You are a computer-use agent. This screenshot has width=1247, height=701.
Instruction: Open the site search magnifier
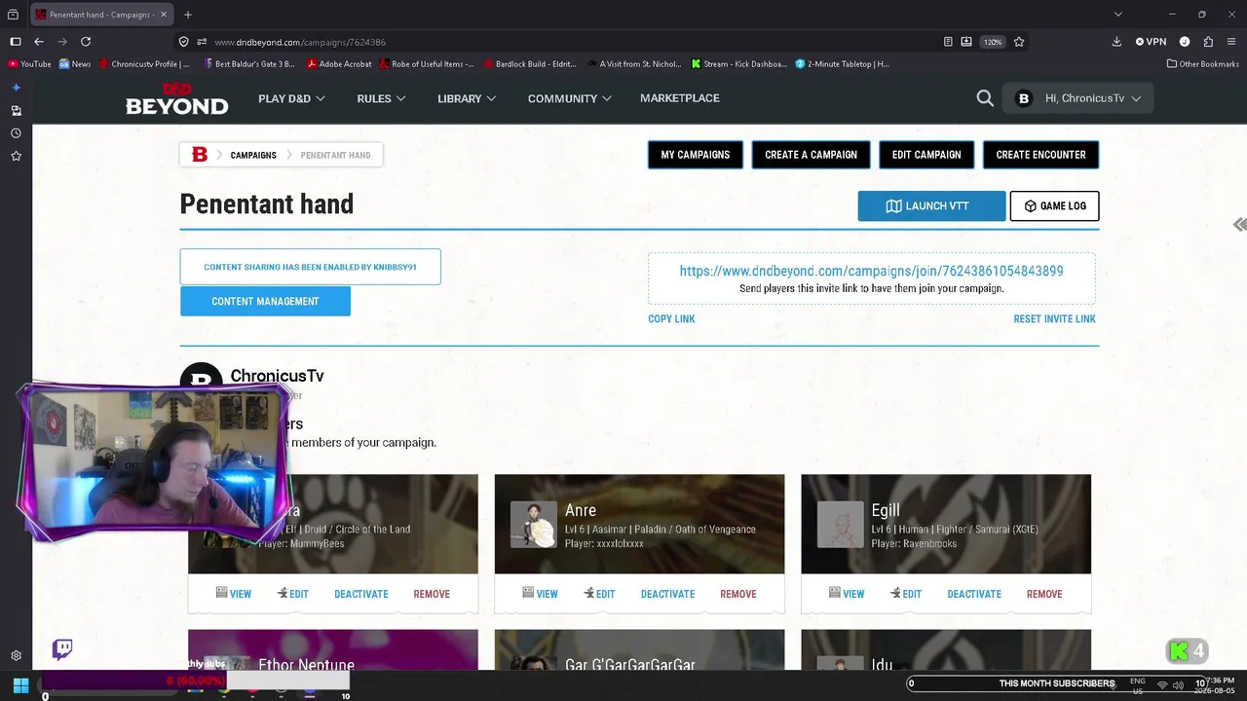pos(985,98)
